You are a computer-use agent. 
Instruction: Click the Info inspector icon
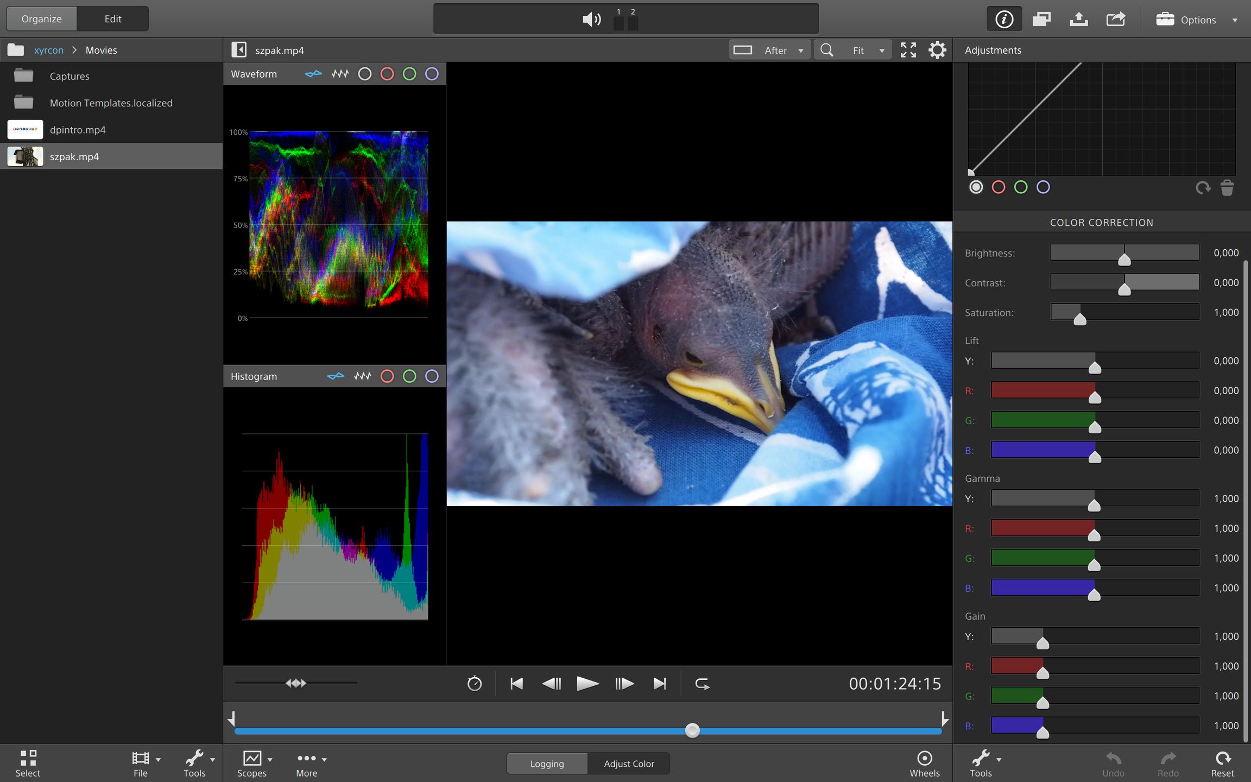1004,20
